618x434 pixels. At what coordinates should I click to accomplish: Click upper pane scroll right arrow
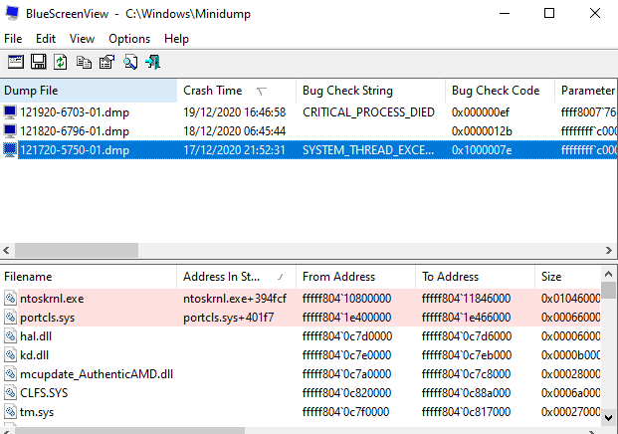tap(609, 250)
